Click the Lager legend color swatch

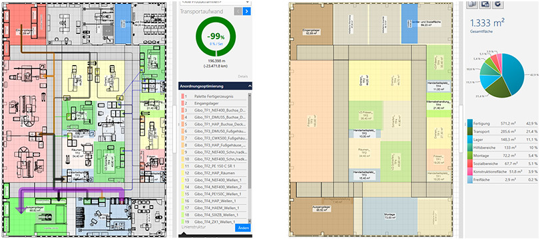(469, 139)
